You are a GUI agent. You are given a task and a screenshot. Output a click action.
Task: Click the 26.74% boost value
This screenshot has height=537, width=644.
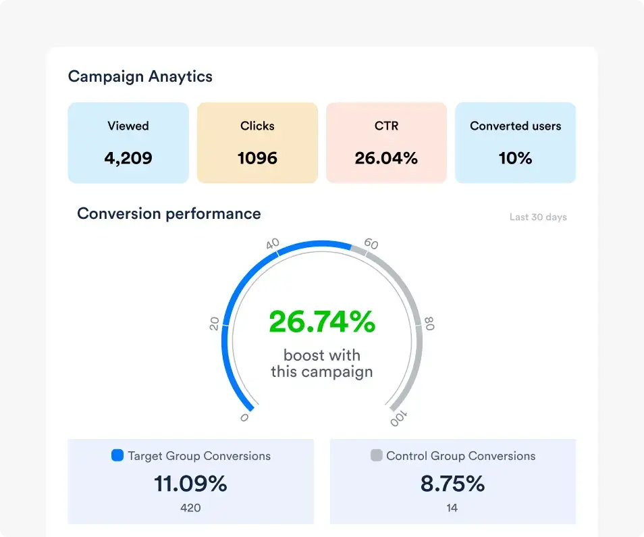click(322, 322)
